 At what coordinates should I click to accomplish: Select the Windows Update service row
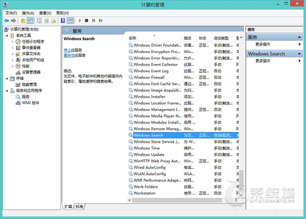click(x=183, y=155)
